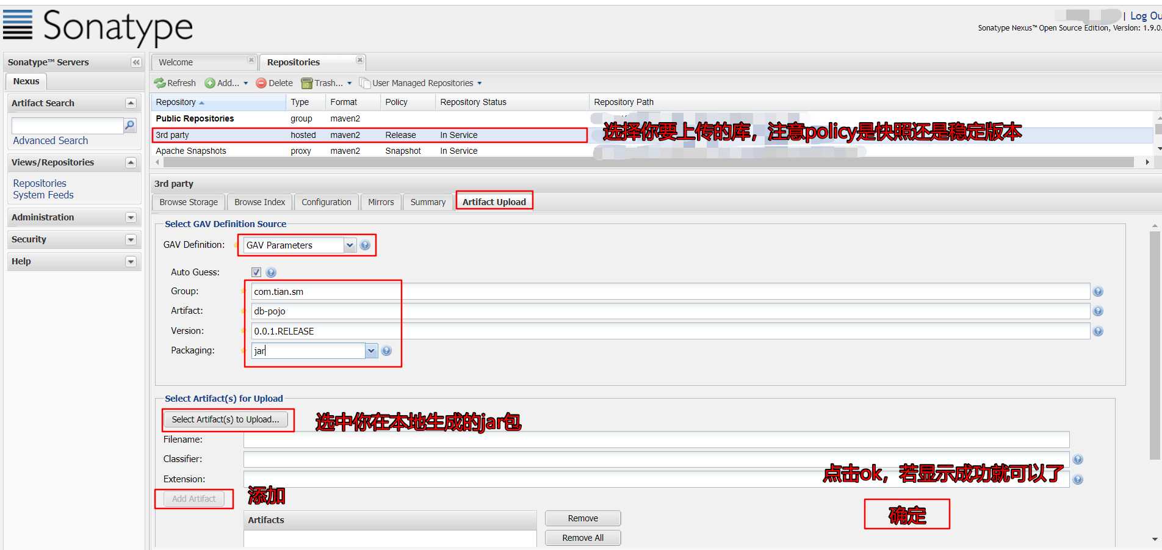The width and height of the screenshot is (1162, 550).
Task: Switch to the Welcome tab
Action: [204, 62]
